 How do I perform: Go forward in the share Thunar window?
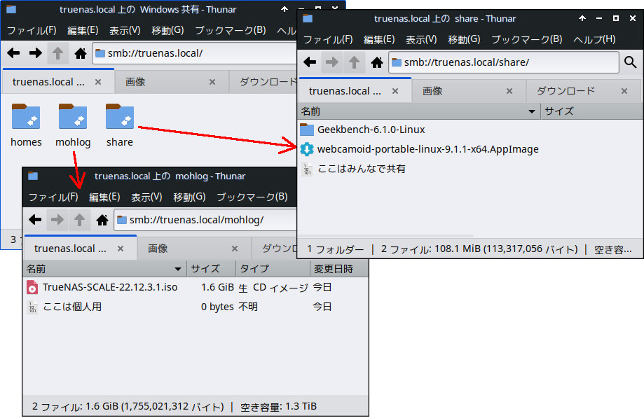pos(332,62)
